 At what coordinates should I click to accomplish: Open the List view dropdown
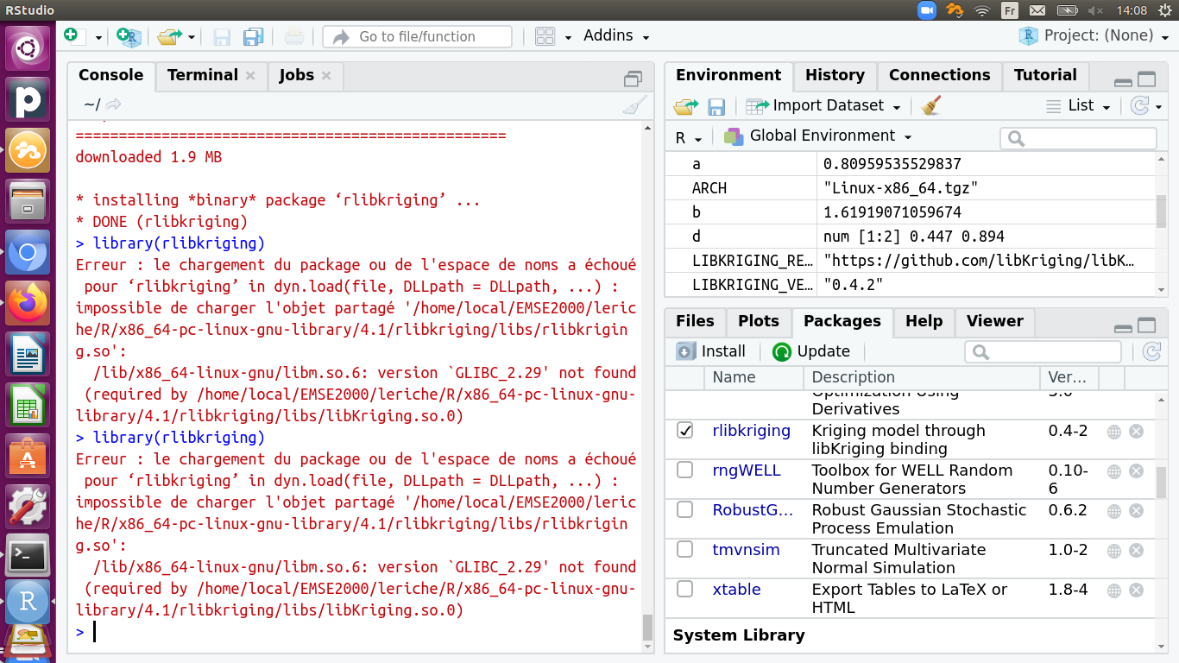[x=1079, y=105]
